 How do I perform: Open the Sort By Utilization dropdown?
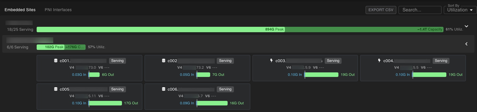point(460,10)
